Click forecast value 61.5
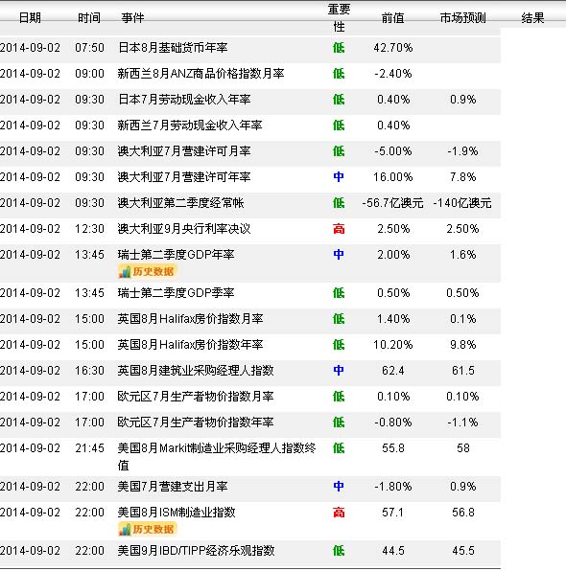This screenshot has width=566, height=571. (x=462, y=371)
